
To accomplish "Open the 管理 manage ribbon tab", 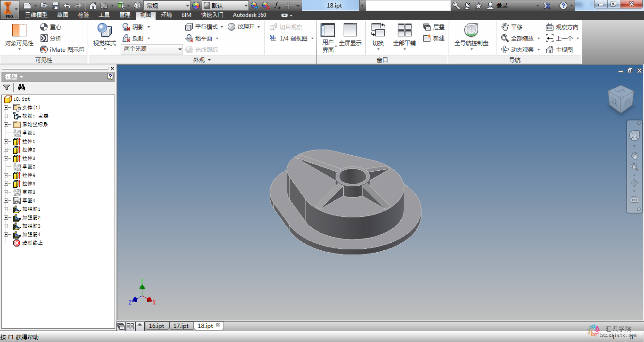I will [125, 15].
